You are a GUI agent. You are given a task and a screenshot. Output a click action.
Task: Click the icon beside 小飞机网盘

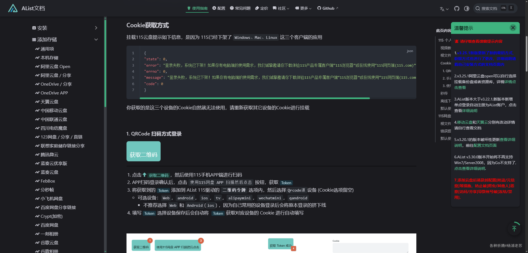(x=37, y=199)
